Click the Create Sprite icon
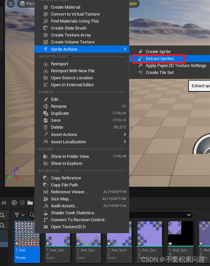 point(140,51)
